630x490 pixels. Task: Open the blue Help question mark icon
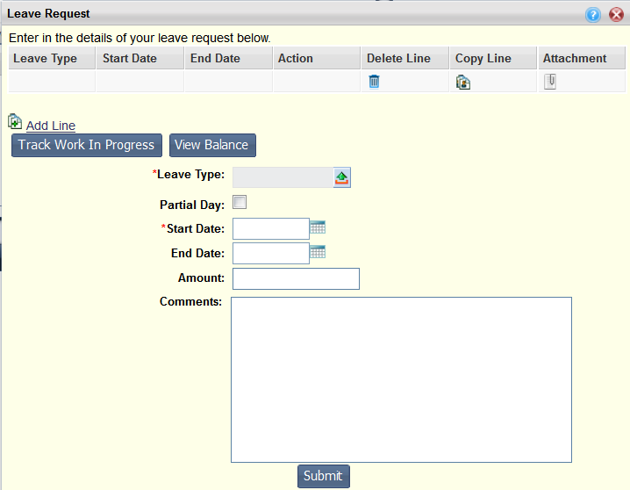[x=593, y=15]
